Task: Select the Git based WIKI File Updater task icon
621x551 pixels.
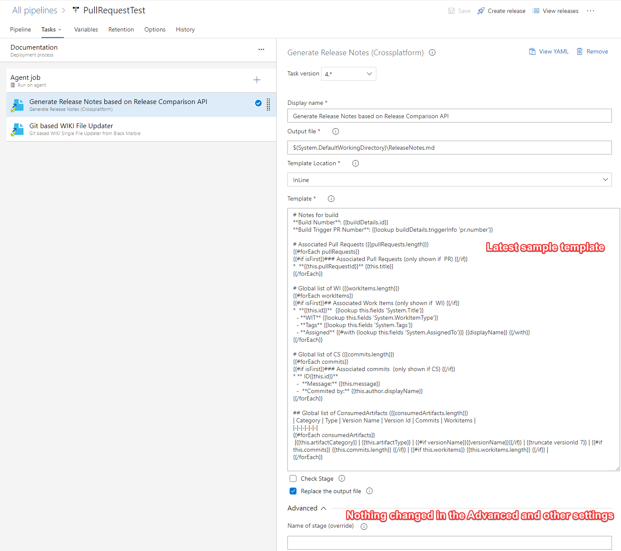Action: coord(17,129)
